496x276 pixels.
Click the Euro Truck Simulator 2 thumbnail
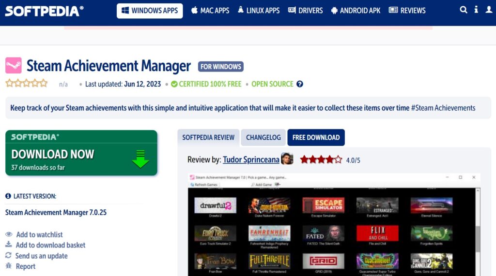pos(215,233)
